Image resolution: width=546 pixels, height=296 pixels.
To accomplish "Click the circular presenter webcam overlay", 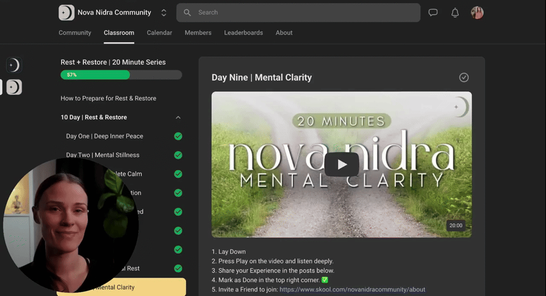I will pyautogui.click(x=71, y=225).
